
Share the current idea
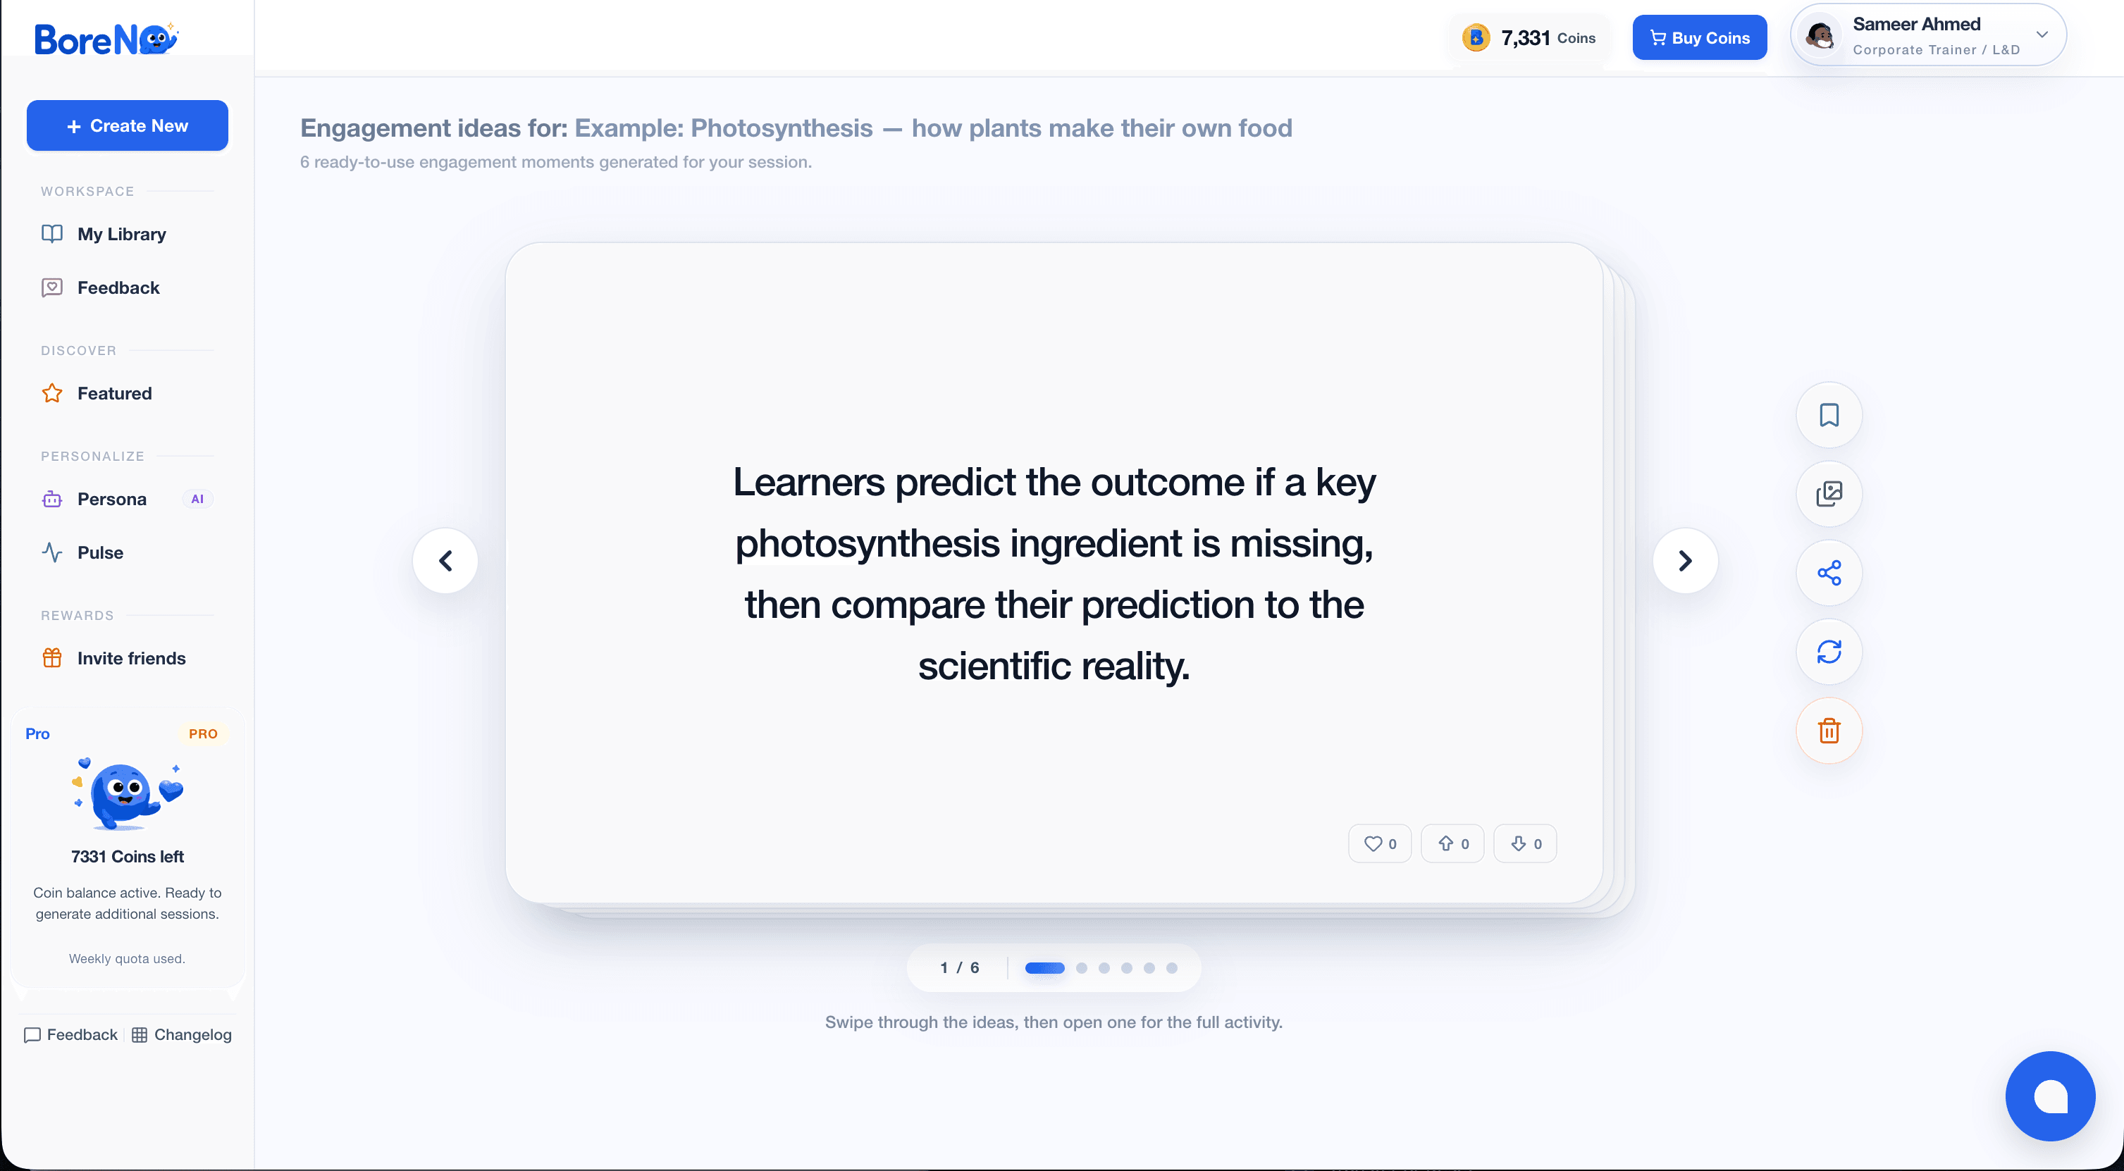[1829, 573]
